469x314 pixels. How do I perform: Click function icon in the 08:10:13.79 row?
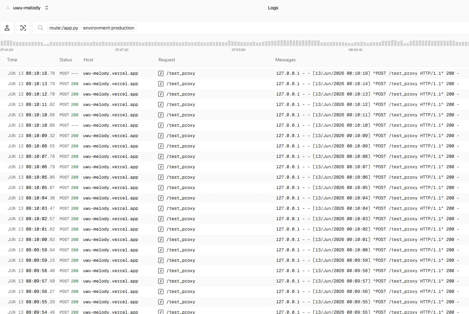[161, 84]
